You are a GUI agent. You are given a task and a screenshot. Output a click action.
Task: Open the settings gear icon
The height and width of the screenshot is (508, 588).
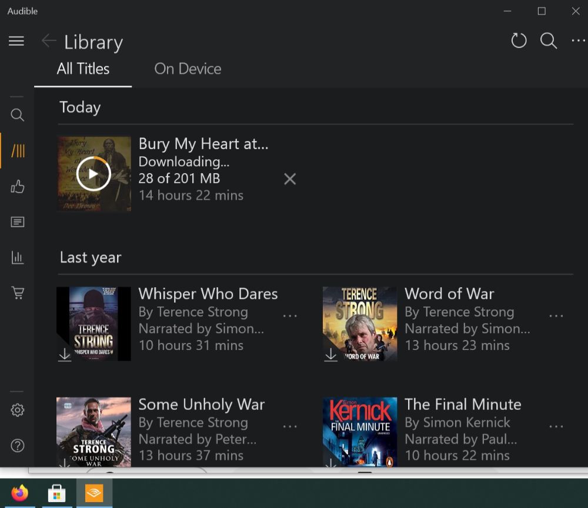click(17, 410)
